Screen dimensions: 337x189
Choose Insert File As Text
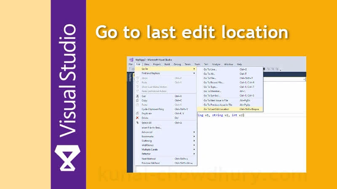[x=166, y=128]
